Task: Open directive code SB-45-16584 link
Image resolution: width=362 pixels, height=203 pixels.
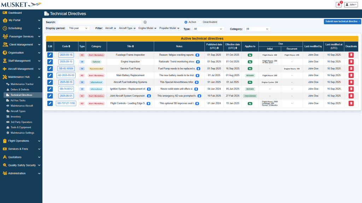Action: (66, 69)
